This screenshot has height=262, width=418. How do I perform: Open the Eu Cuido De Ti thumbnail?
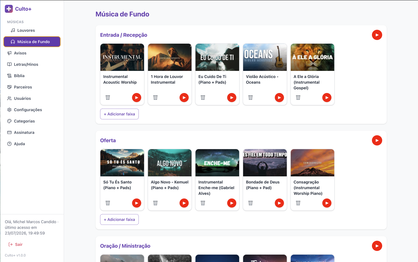point(217,57)
